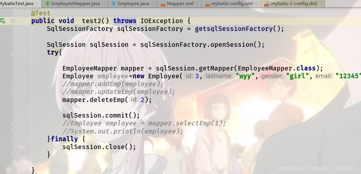Collapse the try block fold marker
The height and width of the screenshot is (174, 361).
13,52
